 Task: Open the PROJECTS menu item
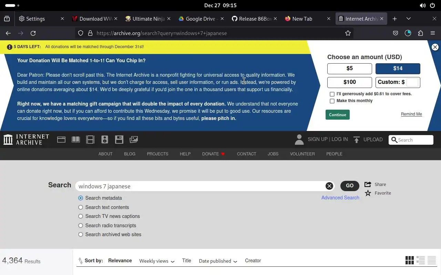click(157, 154)
